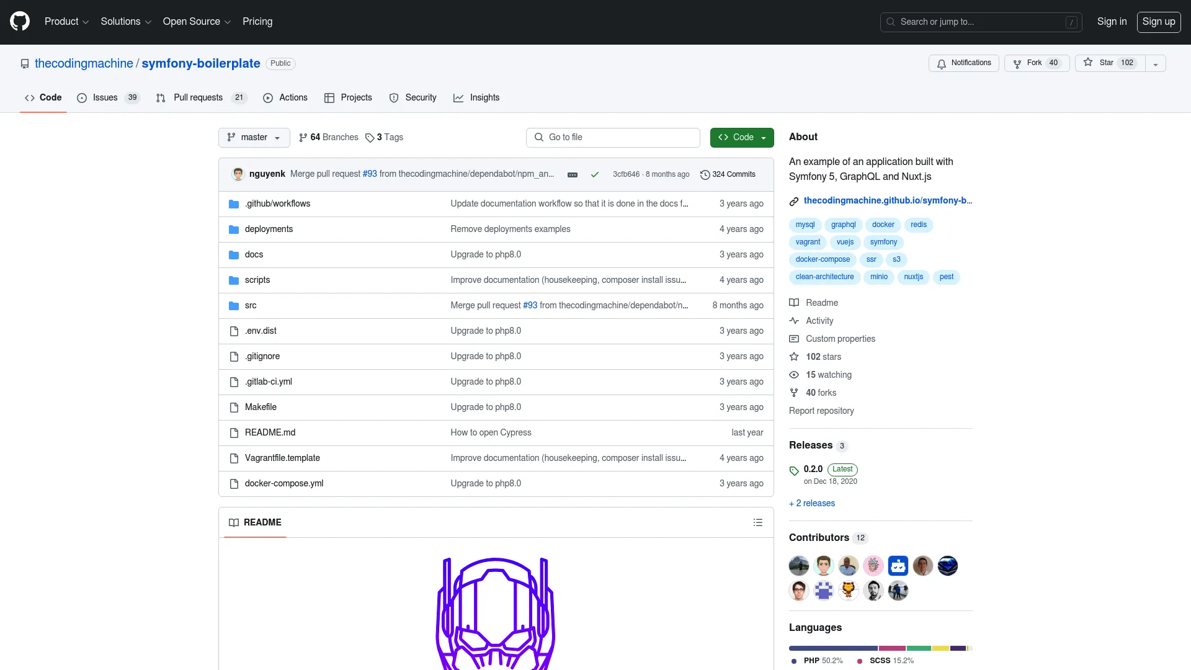This screenshot has height=670, width=1191.
Task: Open thecodingmachine owner profile link
Action: coord(84,63)
